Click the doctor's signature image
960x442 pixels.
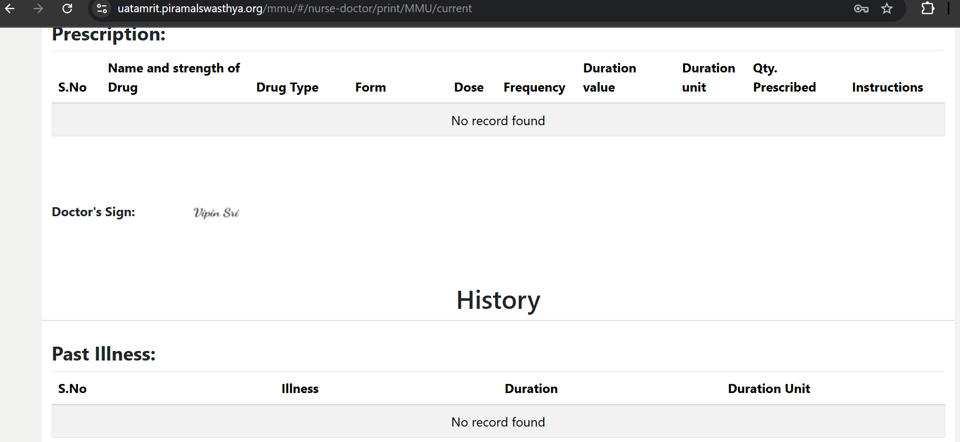(216, 212)
